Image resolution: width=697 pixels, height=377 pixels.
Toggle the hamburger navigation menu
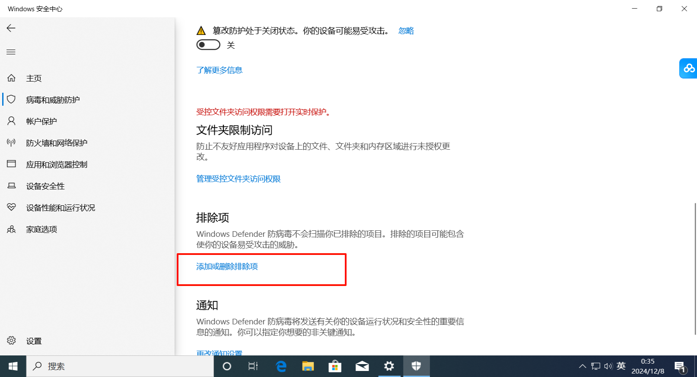point(11,52)
